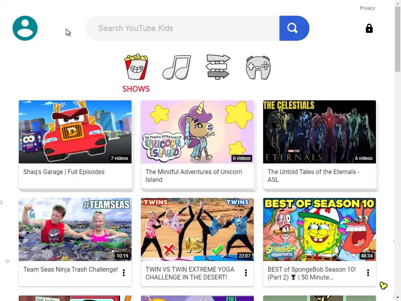Open options menu for SpongeBob Season 10
Image resolution: width=401 pixels, height=301 pixels.
(x=368, y=273)
